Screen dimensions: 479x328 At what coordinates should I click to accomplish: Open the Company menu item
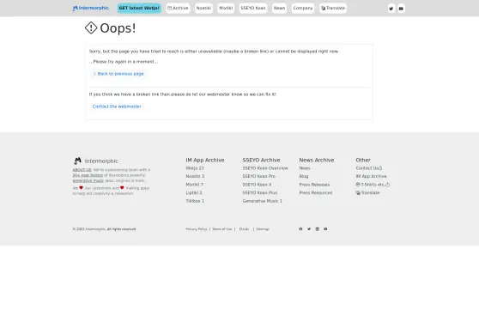coord(303,8)
